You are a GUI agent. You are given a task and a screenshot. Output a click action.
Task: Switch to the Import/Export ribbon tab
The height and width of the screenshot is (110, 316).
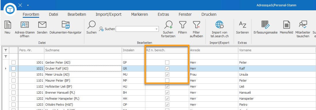(x=108, y=14)
